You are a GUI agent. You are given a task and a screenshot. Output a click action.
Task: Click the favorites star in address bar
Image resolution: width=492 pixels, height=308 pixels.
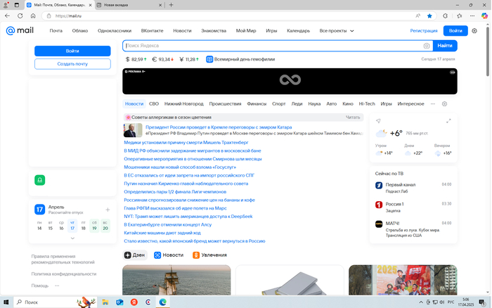(x=429, y=15)
